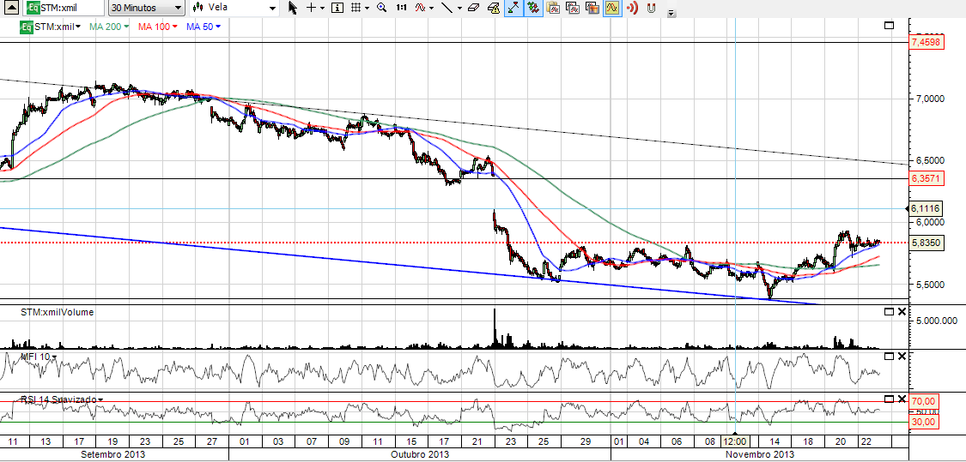966x462 pixels.
Task: Open the Vela chart type dropdown
Action: pyautogui.click(x=235, y=8)
